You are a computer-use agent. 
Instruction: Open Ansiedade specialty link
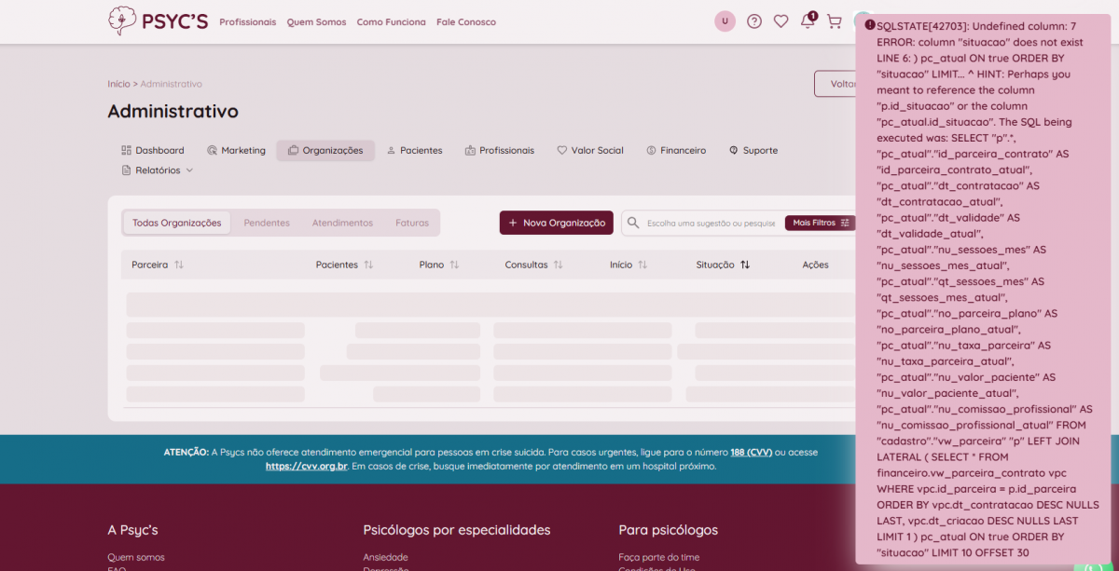click(385, 557)
